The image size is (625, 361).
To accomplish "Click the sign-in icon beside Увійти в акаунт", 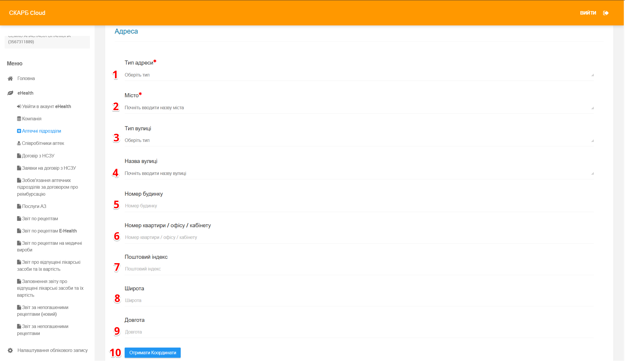I will [x=19, y=106].
